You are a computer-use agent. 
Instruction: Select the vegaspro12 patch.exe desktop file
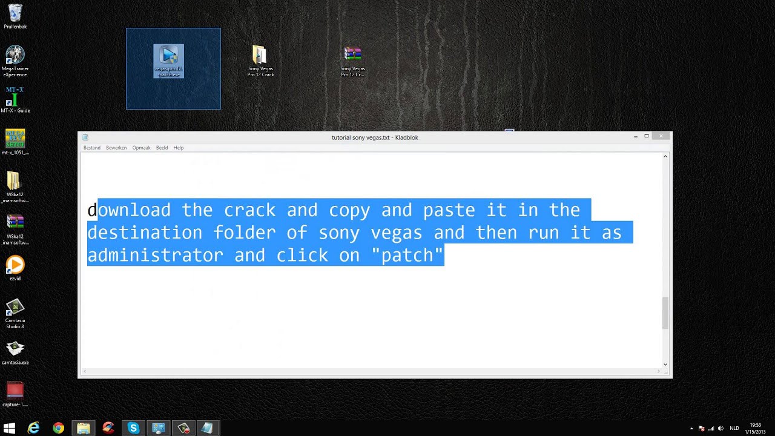pos(169,61)
